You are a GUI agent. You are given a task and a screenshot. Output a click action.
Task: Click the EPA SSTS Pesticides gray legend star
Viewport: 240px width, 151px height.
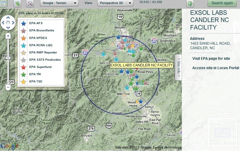tap(23, 60)
